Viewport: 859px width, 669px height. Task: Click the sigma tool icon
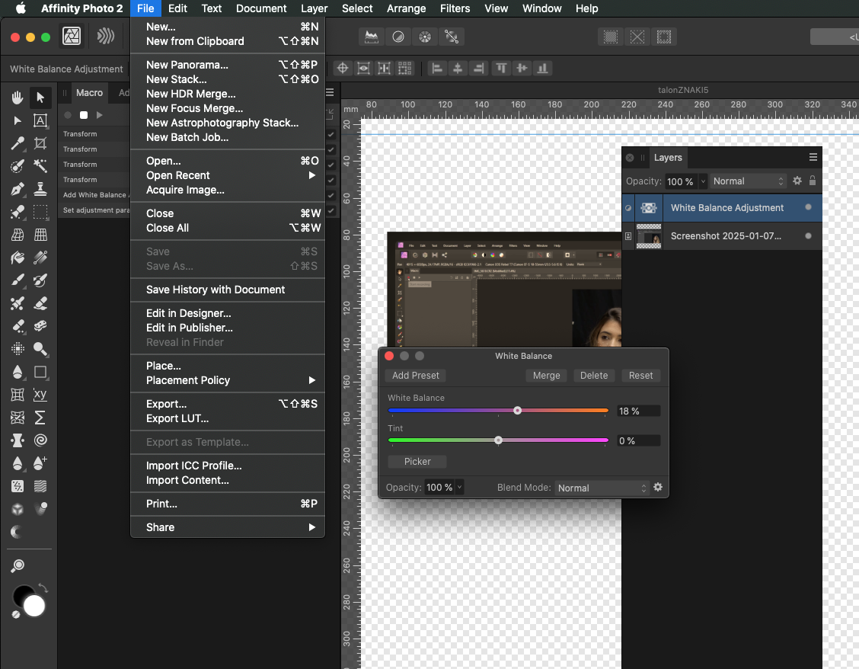[40, 418]
